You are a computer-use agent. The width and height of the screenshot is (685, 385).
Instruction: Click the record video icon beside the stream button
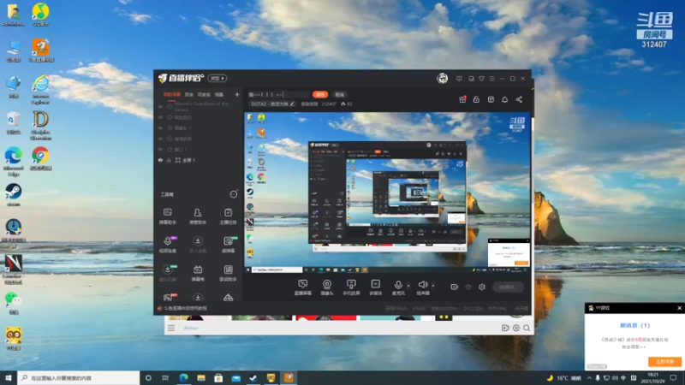point(455,287)
